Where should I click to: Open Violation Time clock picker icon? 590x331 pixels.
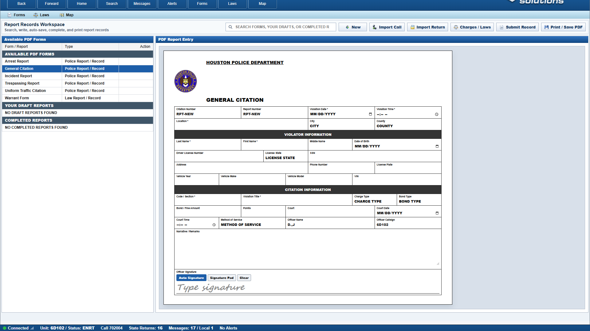[437, 114]
